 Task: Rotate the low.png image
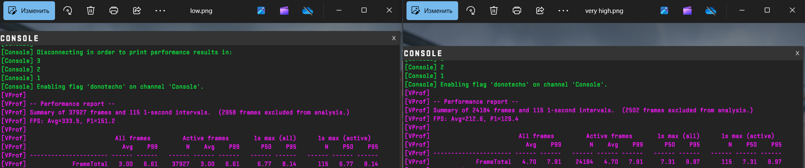point(68,11)
